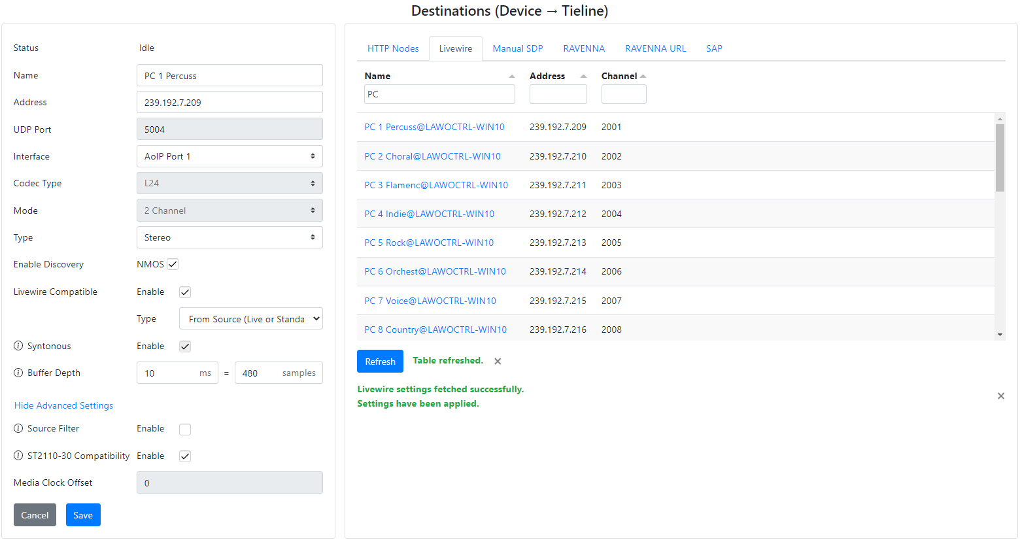Click the info icon beside Source Filter
This screenshot has height=540, width=1020.
(x=18, y=428)
